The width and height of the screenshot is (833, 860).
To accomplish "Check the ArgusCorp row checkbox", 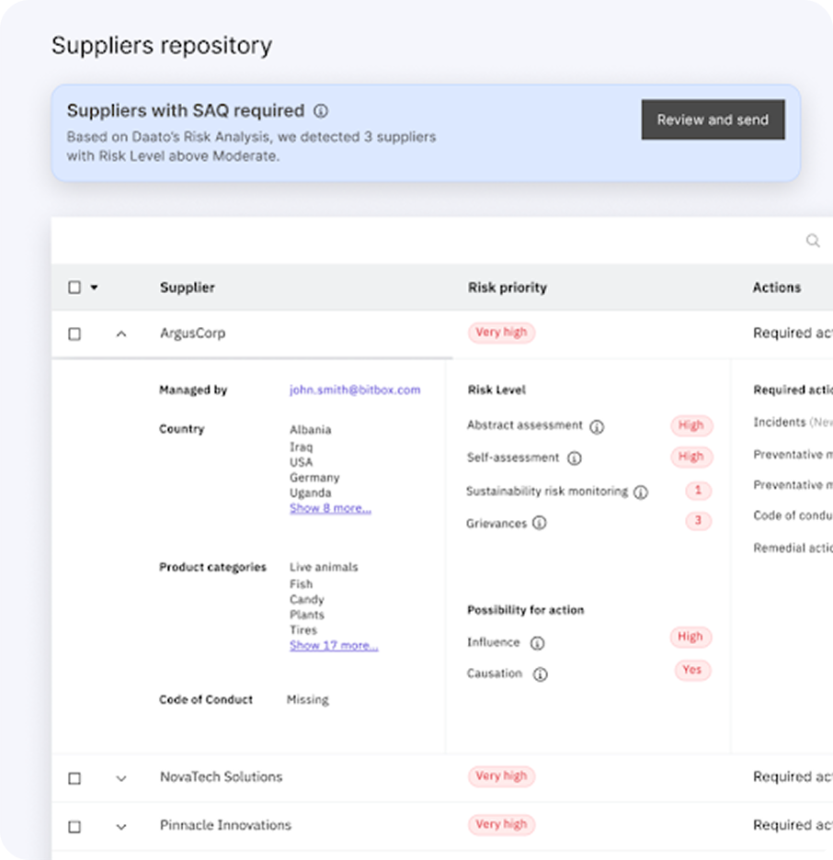I will point(74,334).
